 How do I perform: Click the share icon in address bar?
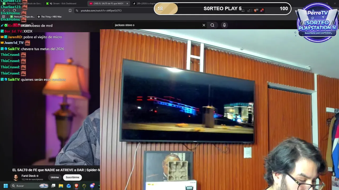click(249, 11)
